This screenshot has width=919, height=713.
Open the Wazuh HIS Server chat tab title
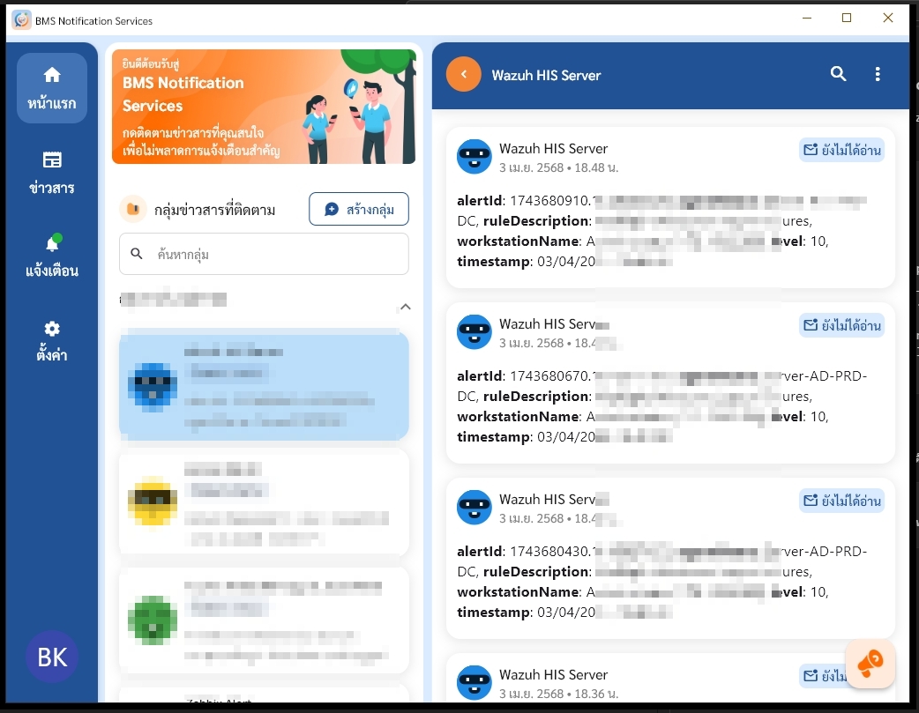(x=546, y=75)
